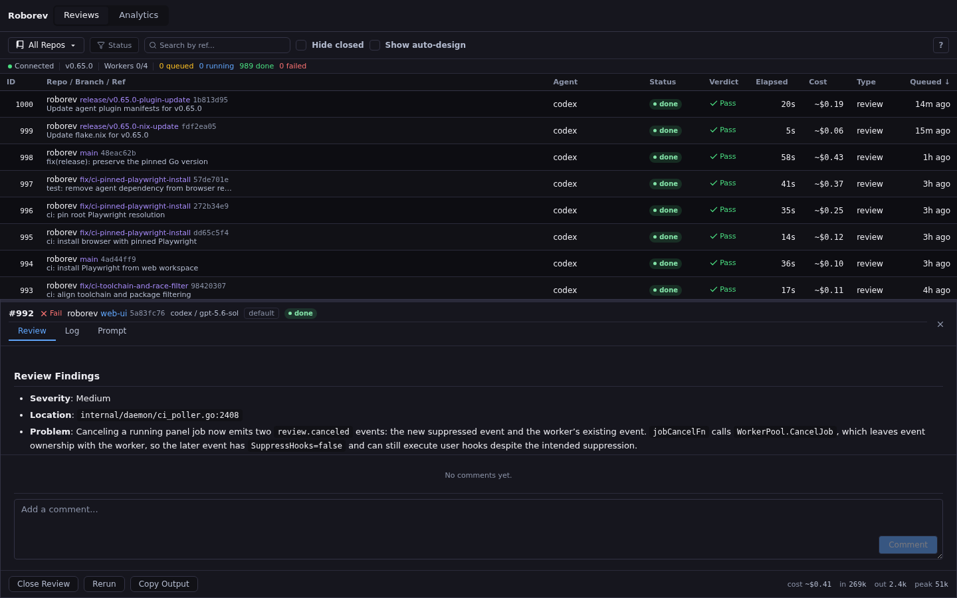Open review 993 align toolchain row
The image size is (957, 598).
[478, 290]
